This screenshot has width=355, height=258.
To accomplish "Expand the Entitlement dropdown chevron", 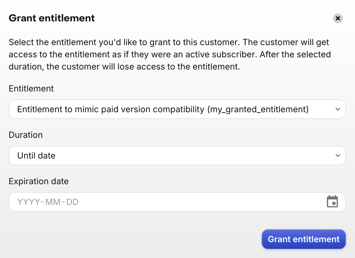I will tap(338, 109).
